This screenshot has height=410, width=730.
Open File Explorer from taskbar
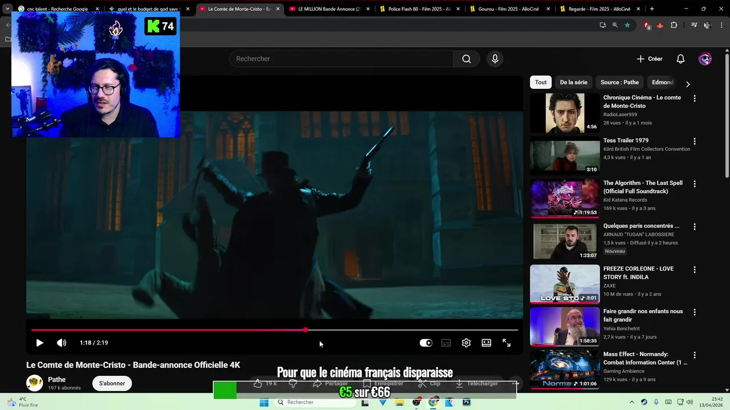click(x=400, y=403)
